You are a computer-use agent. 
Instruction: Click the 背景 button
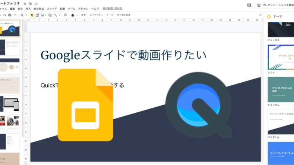[83, 15]
